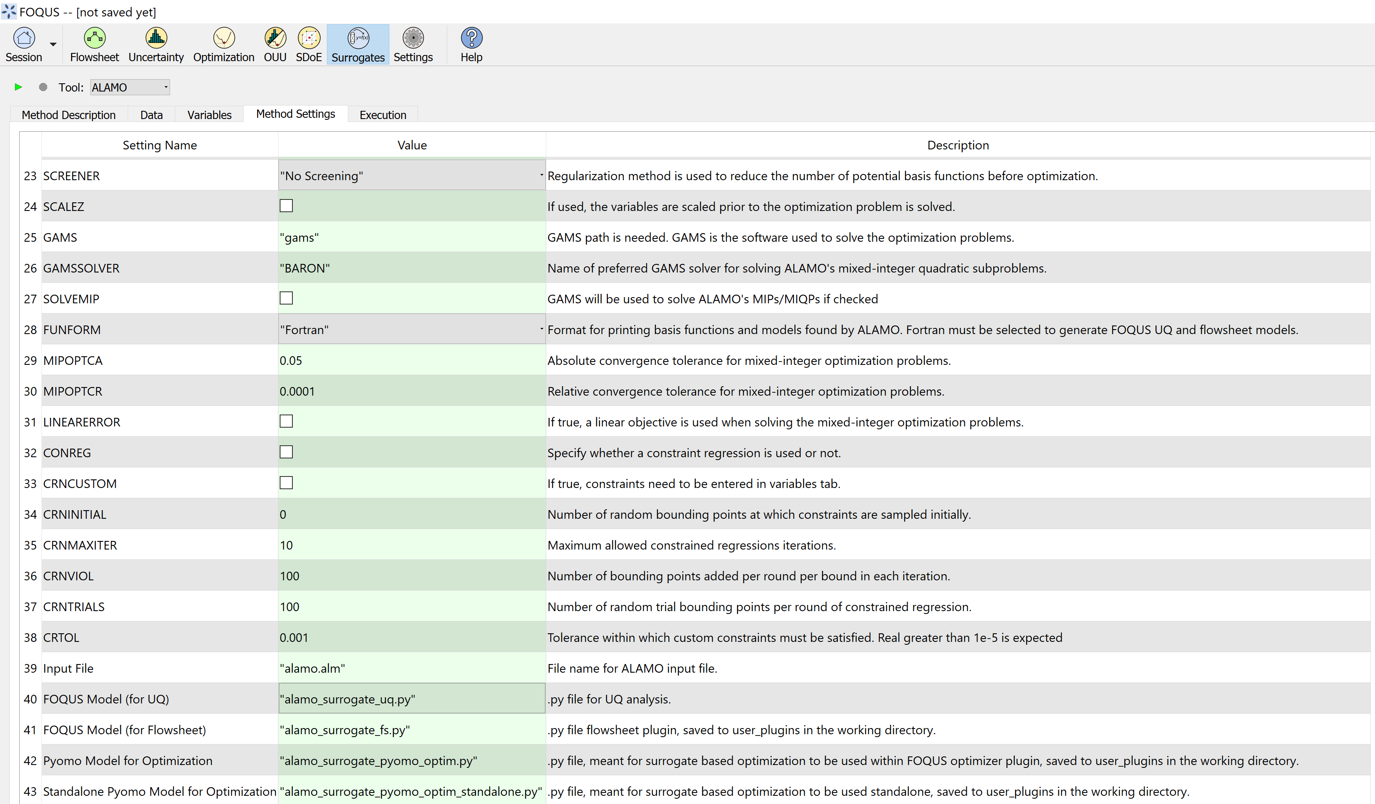
Task: Switch to the Method Description tab
Action: pyautogui.click(x=69, y=115)
